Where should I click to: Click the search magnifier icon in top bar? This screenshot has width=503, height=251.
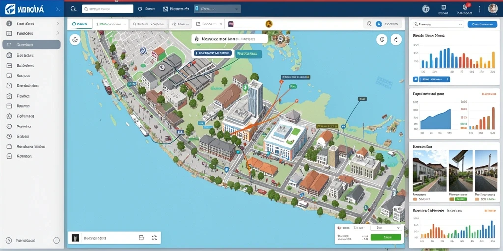coord(74,9)
